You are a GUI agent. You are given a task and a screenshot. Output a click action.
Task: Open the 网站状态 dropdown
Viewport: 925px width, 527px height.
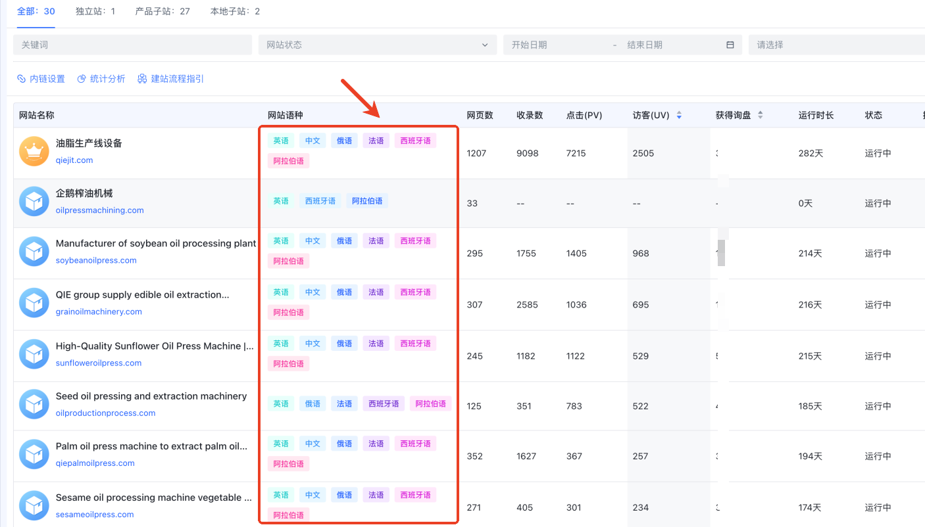click(x=377, y=45)
